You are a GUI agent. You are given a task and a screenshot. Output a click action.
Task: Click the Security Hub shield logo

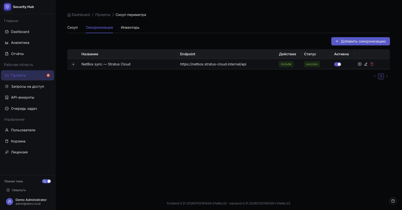click(7, 7)
